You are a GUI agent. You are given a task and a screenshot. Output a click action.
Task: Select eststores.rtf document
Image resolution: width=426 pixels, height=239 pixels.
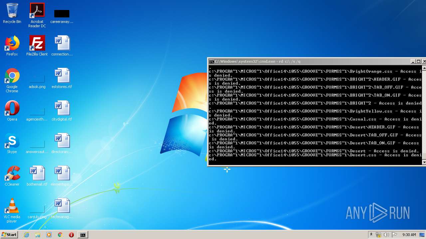[62, 78]
